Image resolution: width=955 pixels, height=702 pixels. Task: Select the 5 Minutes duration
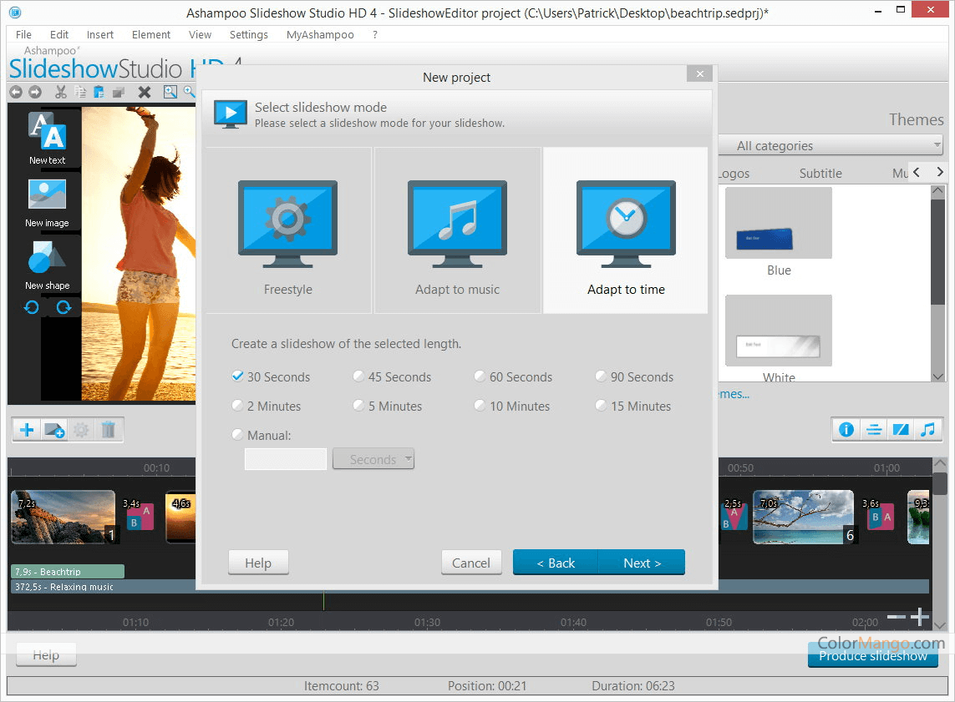coord(358,406)
